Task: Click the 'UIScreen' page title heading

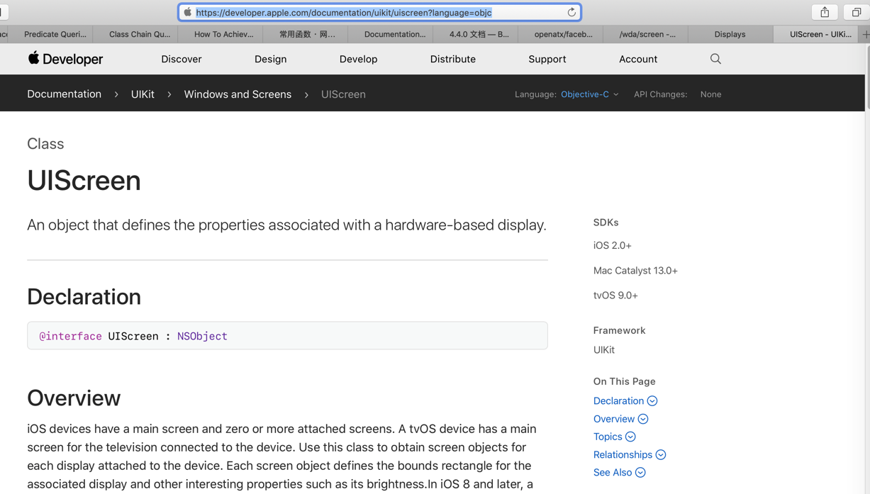Action: click(x=84, y=181)
